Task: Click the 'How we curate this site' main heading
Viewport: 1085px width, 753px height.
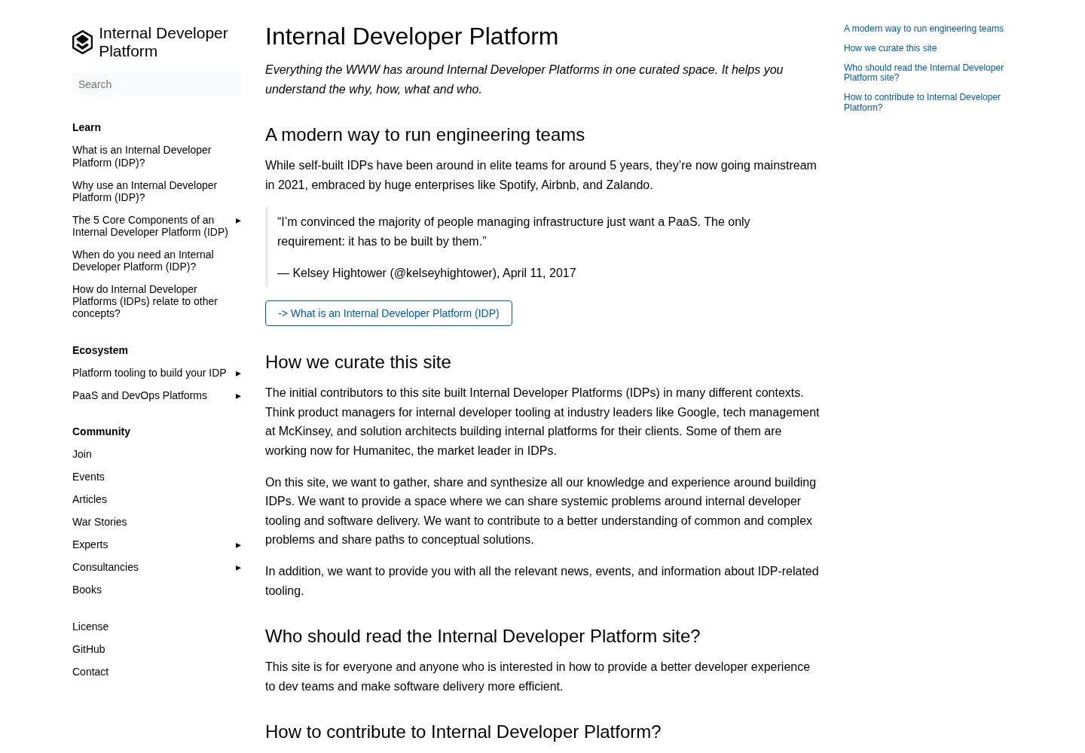Action: pyautogui.click(x=358, y=362)
